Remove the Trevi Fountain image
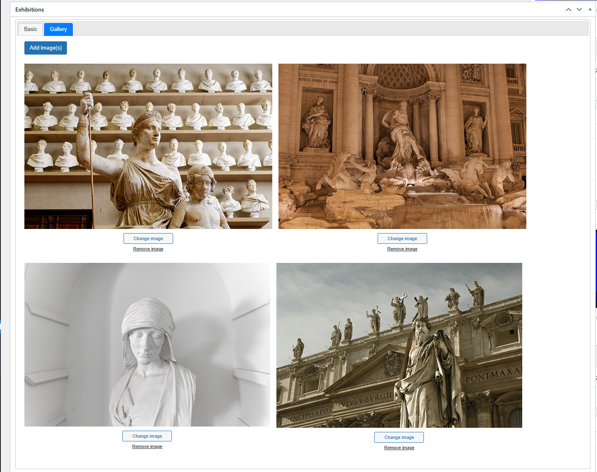The width and height of the screenshot is (597, 472). tap(402, 249)
